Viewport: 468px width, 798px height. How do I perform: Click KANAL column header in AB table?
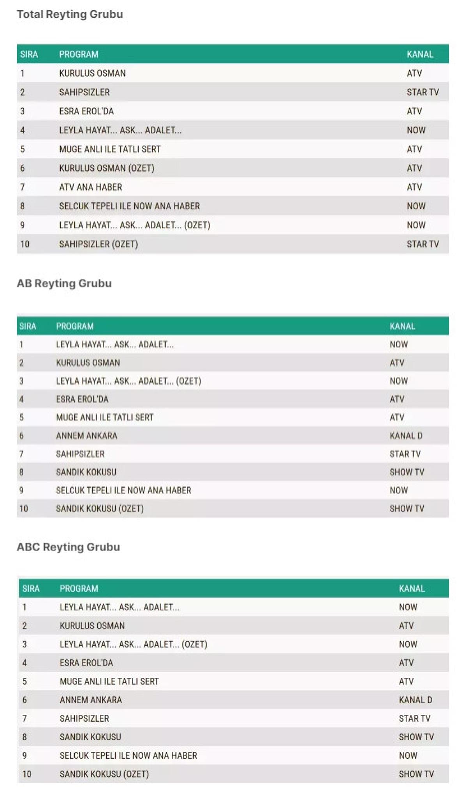tap(402, 326)
